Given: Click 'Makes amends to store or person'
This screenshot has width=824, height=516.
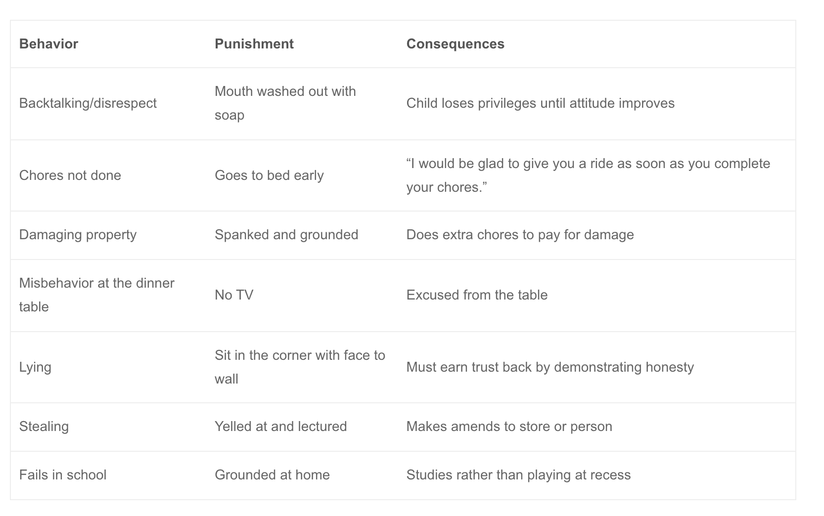Looking at the screenshot, I should pos(509,427).
